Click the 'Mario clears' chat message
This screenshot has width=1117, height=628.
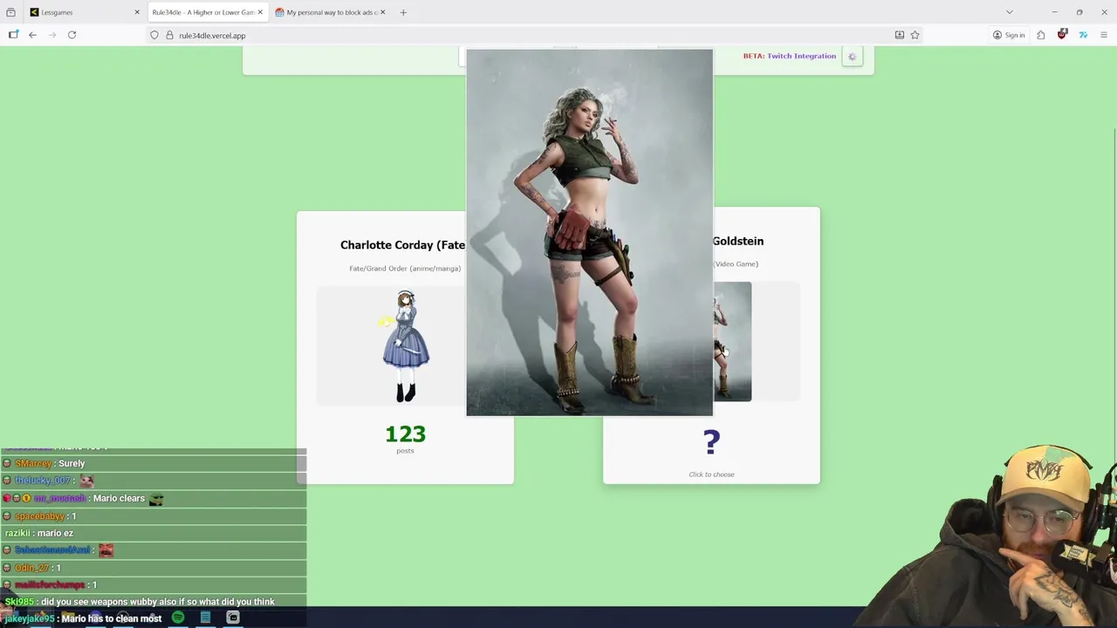(119, 498)
